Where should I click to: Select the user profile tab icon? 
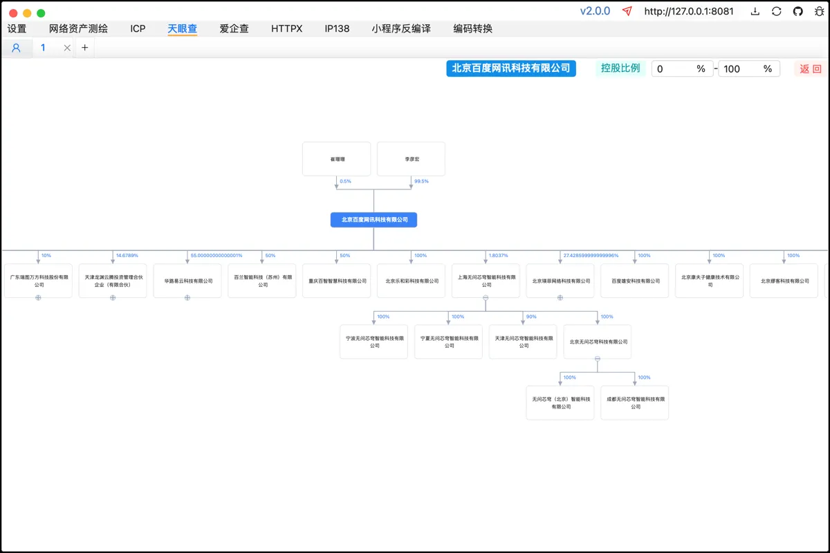pos(16,48)
